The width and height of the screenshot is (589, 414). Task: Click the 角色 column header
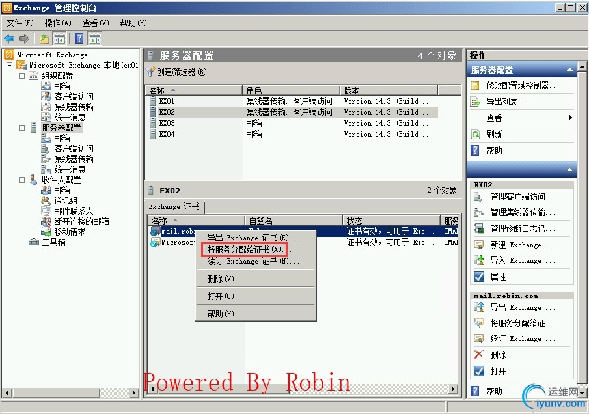pyautogui.click(x=291, y=90)
